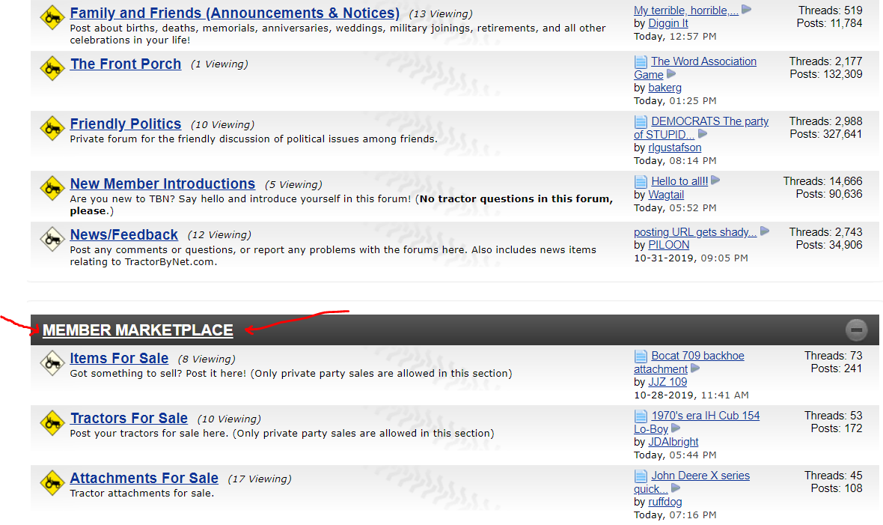Screen dimensions: 883x525
Task: Click go-to-post arrow after posting URL gets shady
Action: pos(765,231)
